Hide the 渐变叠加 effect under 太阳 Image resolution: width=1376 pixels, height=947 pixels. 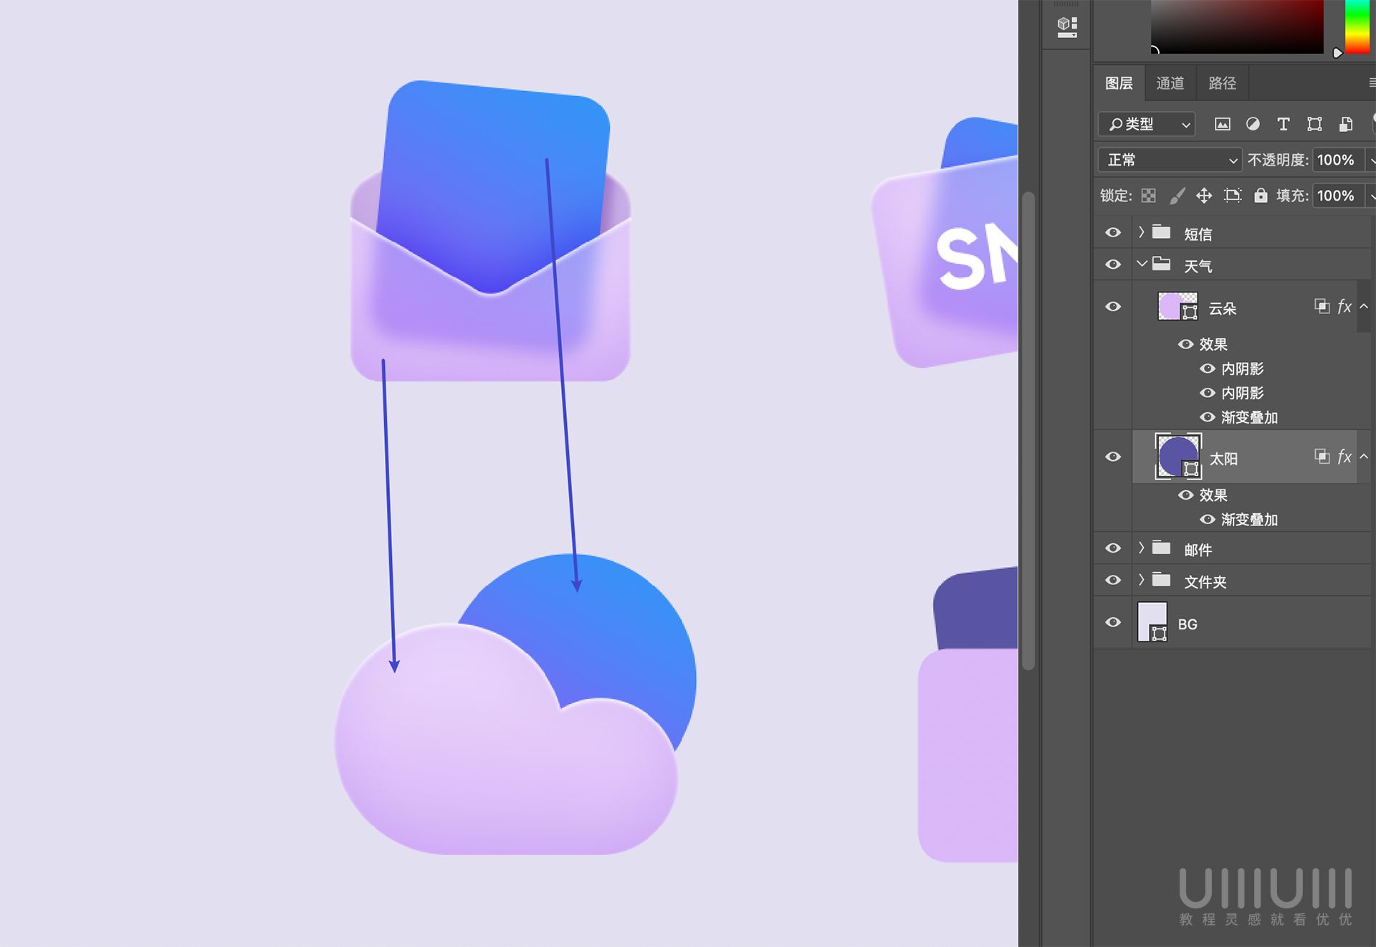[1208, 520]
